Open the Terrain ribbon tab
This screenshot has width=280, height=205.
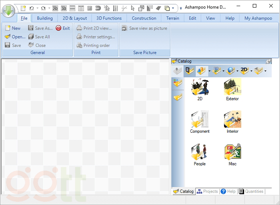point(173,18)
